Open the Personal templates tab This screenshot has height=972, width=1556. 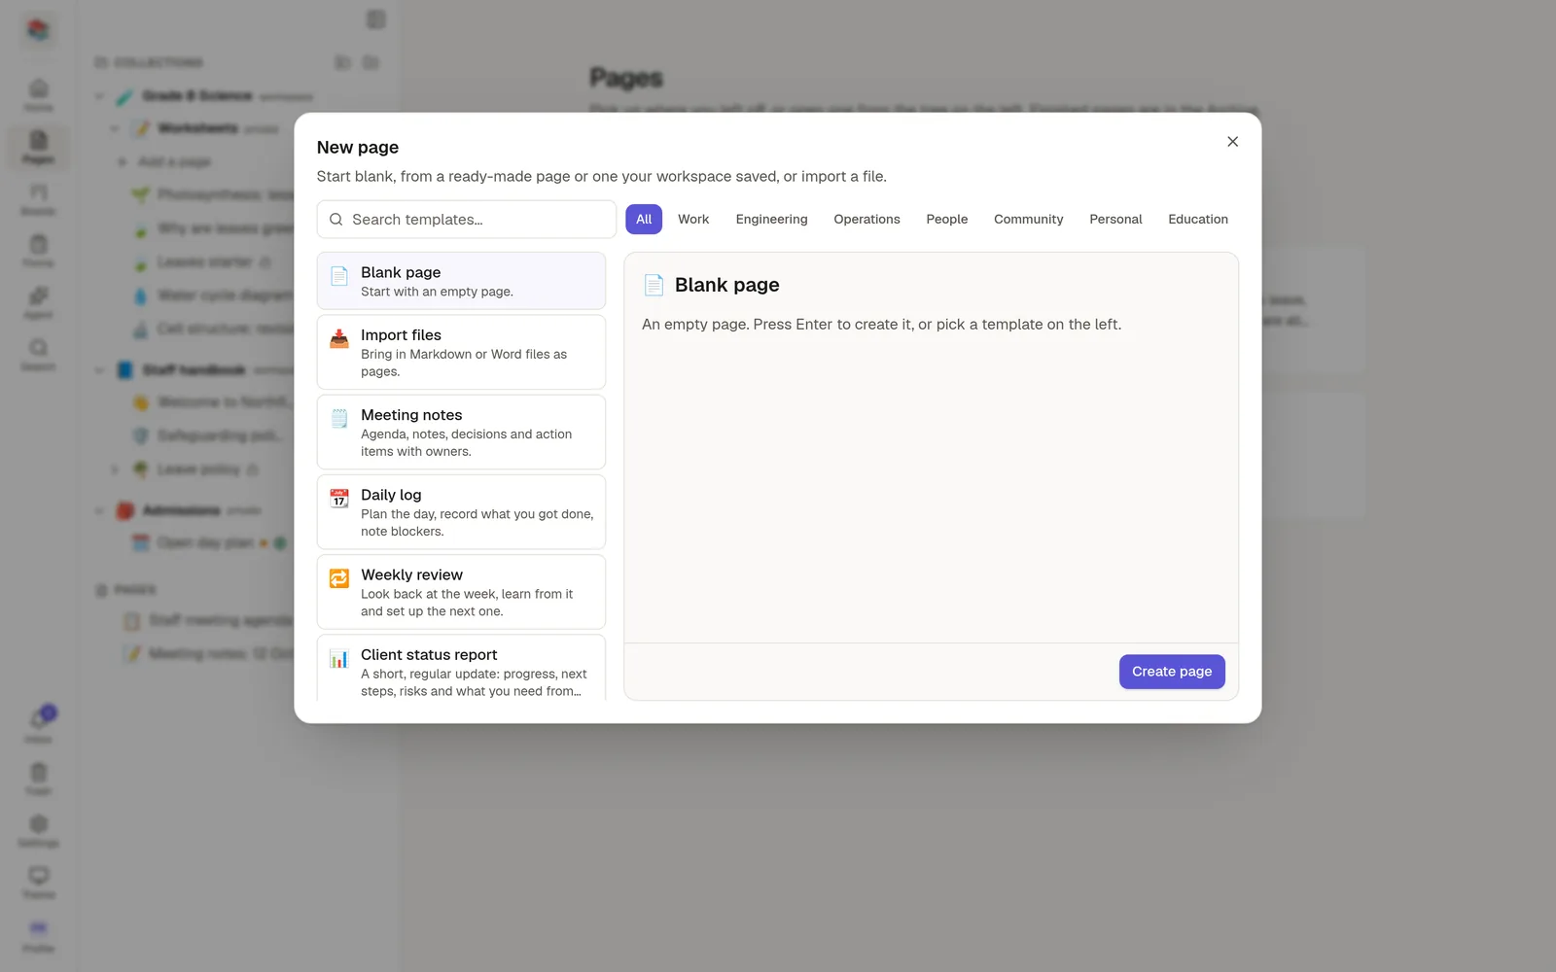click(x=1115, y=220)
